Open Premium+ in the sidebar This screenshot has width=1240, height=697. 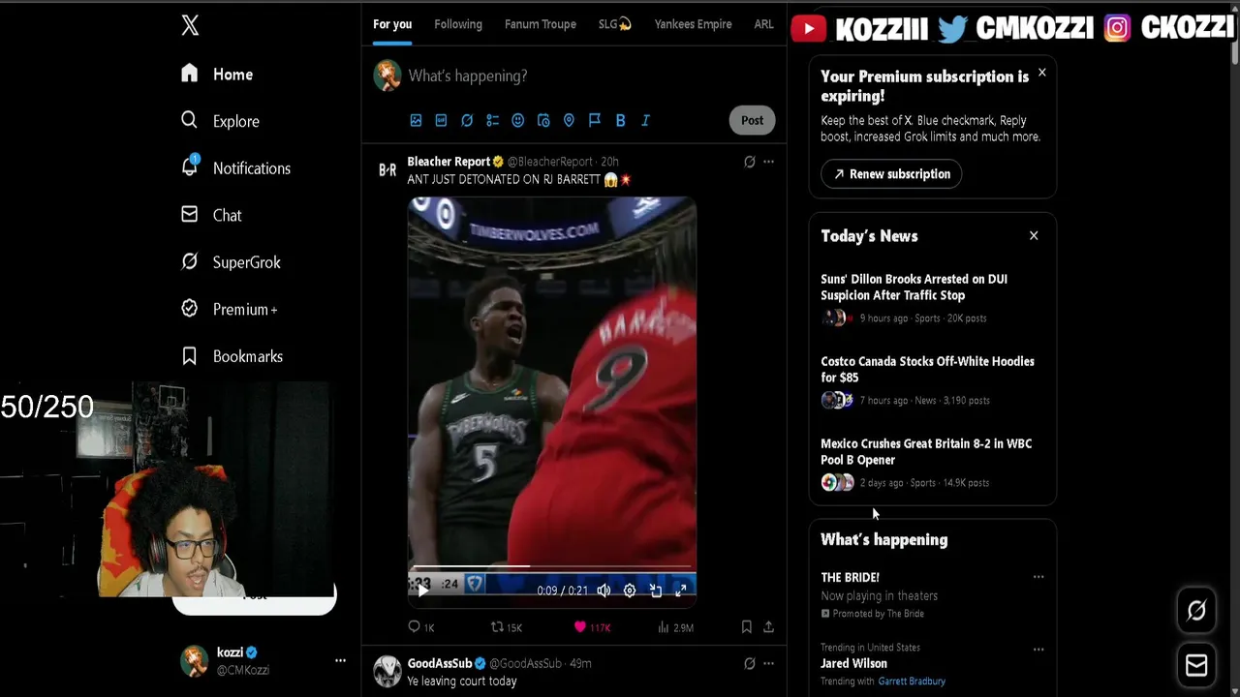tap(230, 309)
